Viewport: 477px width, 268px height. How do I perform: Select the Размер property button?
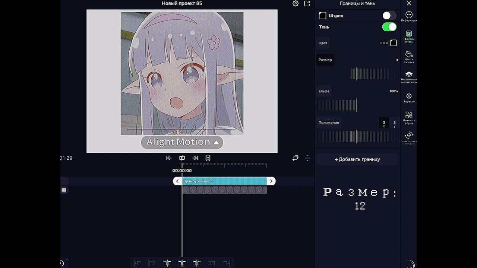coord(325,60)
